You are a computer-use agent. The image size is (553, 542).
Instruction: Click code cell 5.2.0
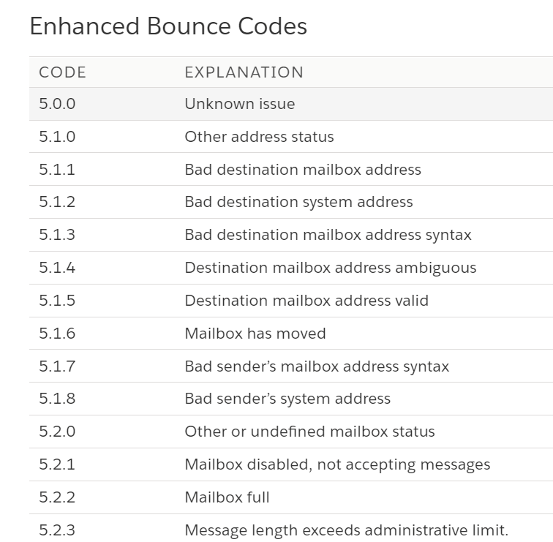[57, 432]
